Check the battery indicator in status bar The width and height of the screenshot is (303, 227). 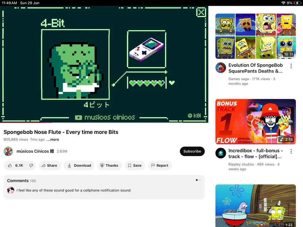click(297, 3)
